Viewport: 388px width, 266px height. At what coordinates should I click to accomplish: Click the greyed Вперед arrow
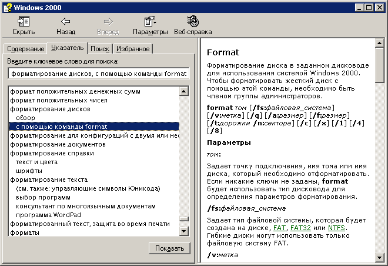(108, 25)
